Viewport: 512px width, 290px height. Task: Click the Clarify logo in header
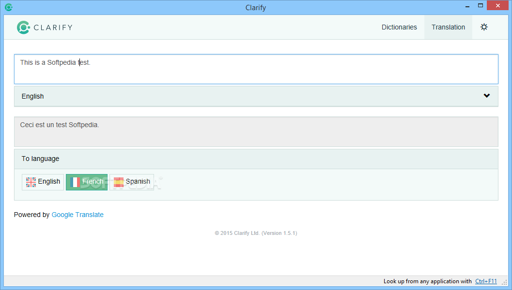45,28
